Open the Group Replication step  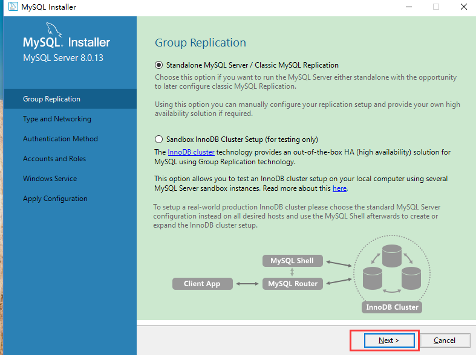[70, 99]
